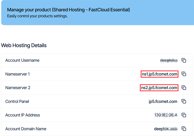Screen dimensions: 194x136
Task: Select the Account Username label
Action: [x=22, y=60]
